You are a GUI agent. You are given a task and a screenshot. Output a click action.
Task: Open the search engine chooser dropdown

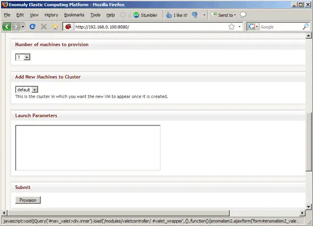click(x=257, y=27)
